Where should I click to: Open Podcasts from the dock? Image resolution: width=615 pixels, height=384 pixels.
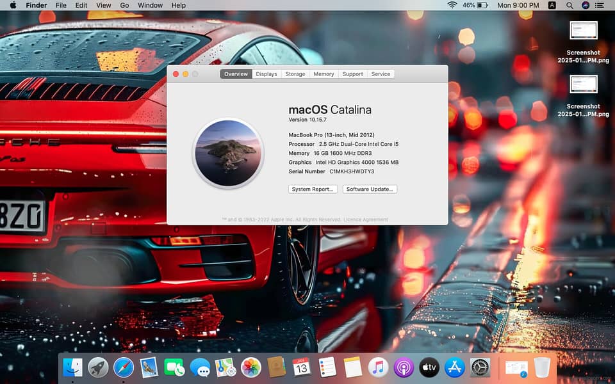[x=404, y=367]
